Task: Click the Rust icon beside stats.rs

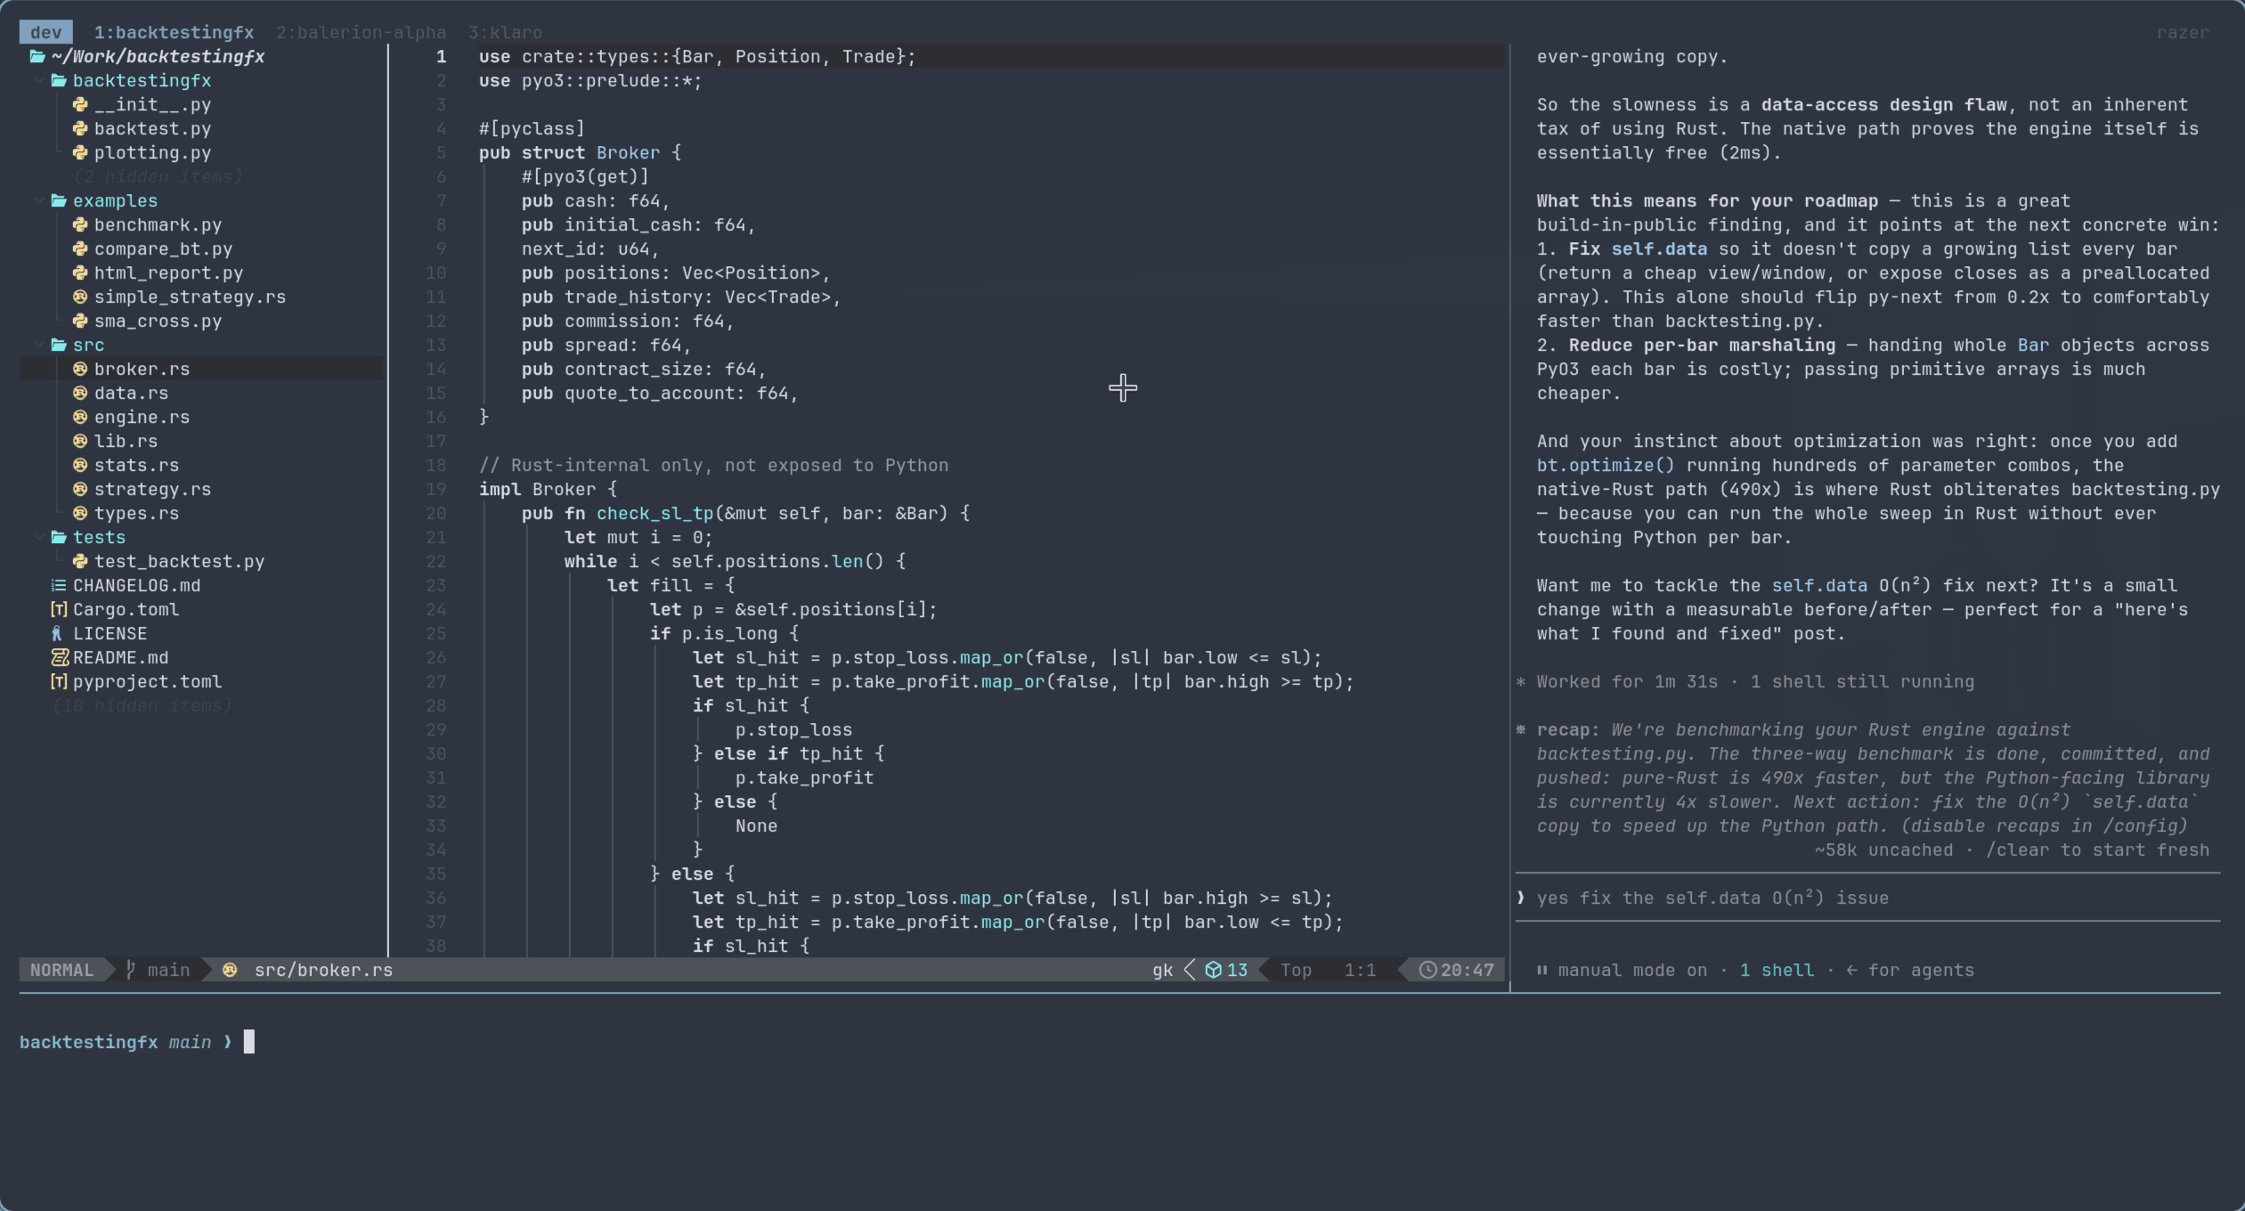Action: [x=80, y=465]
